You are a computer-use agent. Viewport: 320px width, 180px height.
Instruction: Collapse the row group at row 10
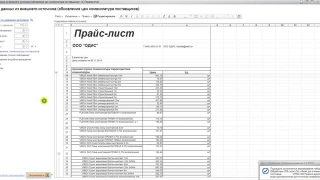click(56, 72)
